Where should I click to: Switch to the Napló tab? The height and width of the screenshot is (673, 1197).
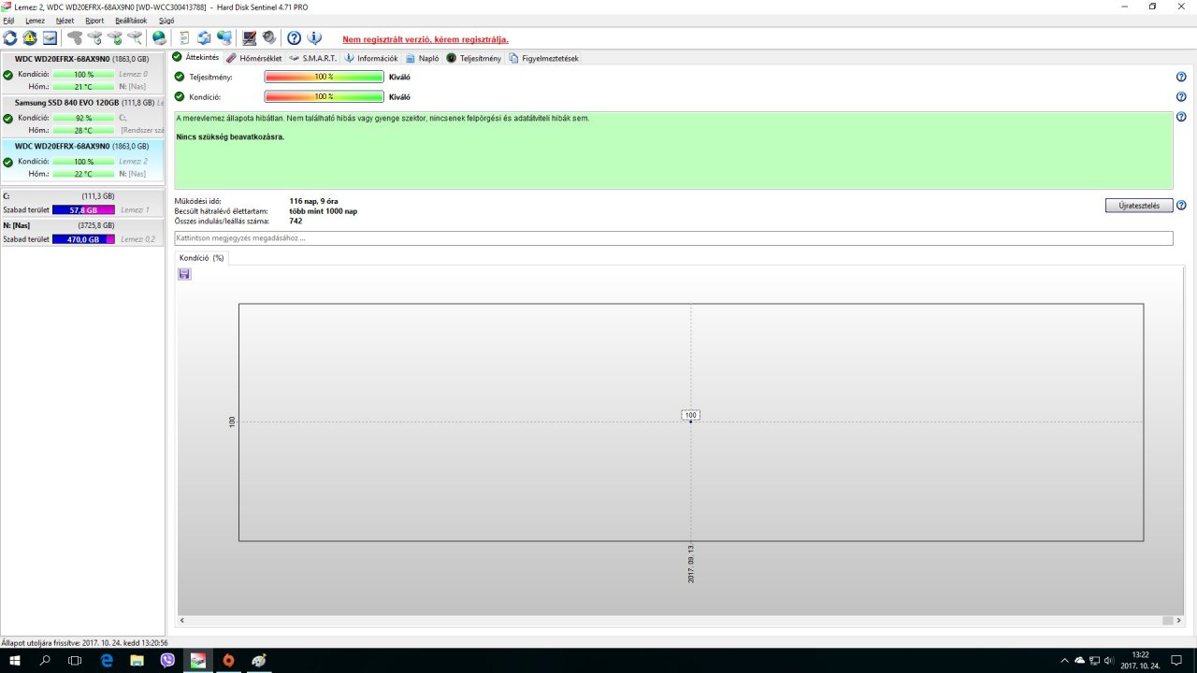coord(423,58)
